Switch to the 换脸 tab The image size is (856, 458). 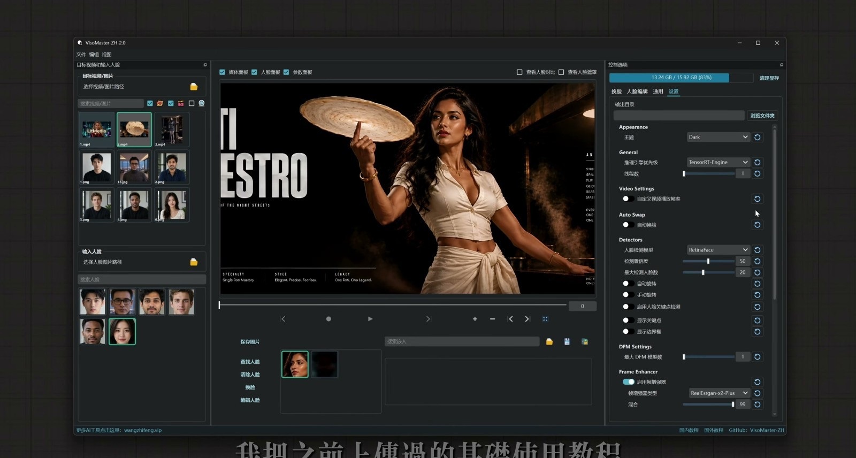[x=616, y=91]
